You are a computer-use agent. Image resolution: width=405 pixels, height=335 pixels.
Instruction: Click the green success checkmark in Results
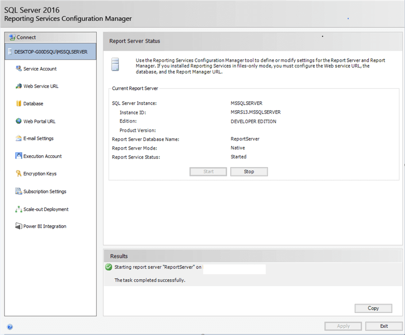(x=108, y=267)
